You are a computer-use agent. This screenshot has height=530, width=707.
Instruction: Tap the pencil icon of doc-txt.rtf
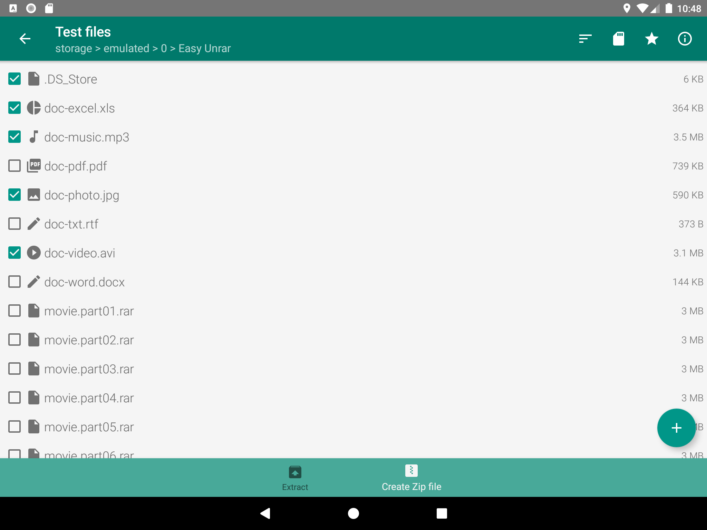[x=33, y=224]
